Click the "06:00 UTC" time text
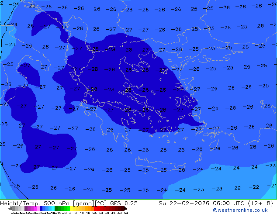Screen dimensions: 277x214 (229, 204)
